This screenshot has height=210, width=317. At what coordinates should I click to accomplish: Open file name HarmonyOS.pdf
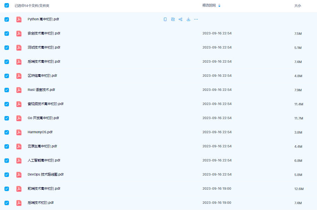(40, 132)
